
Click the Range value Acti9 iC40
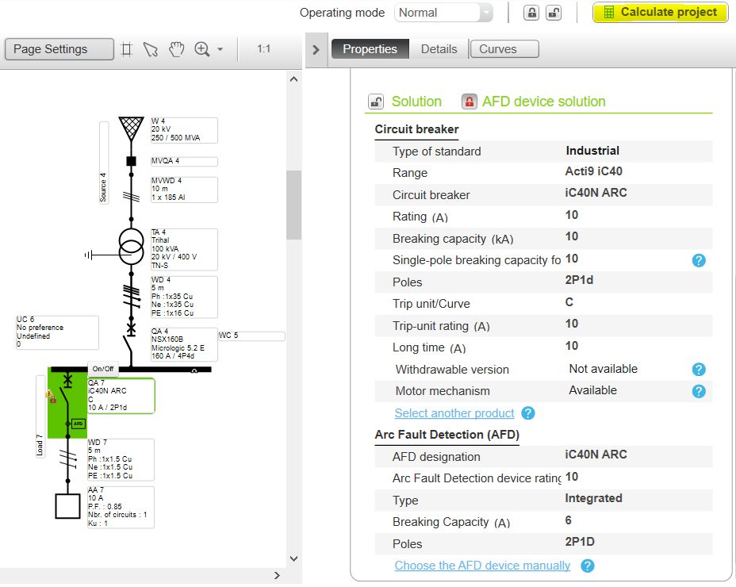pyautogui.click(x=593, y=171)
